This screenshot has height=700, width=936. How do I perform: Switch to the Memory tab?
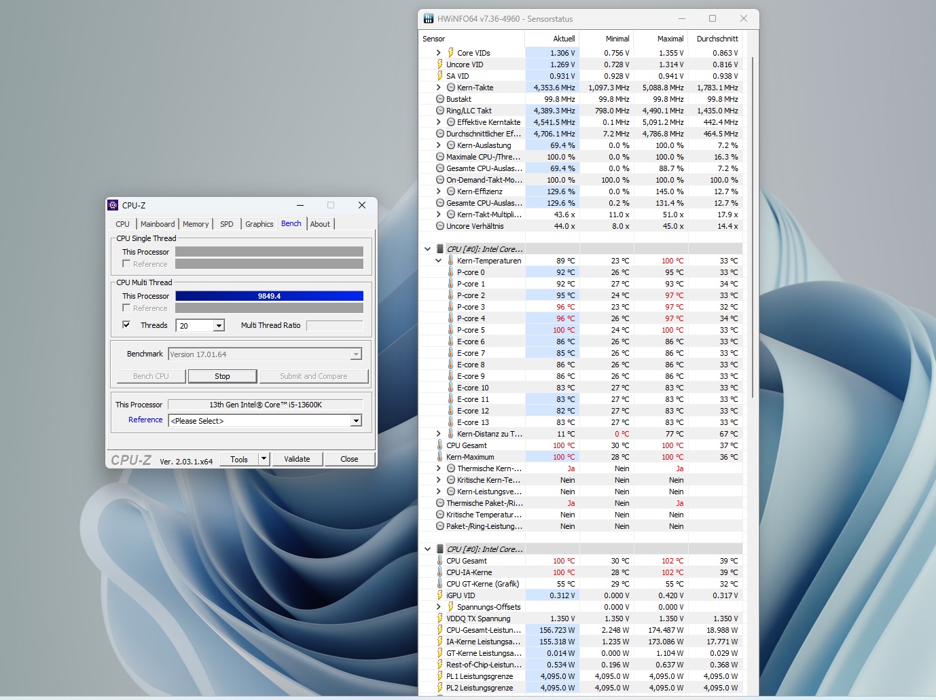[x=196, y=224]
